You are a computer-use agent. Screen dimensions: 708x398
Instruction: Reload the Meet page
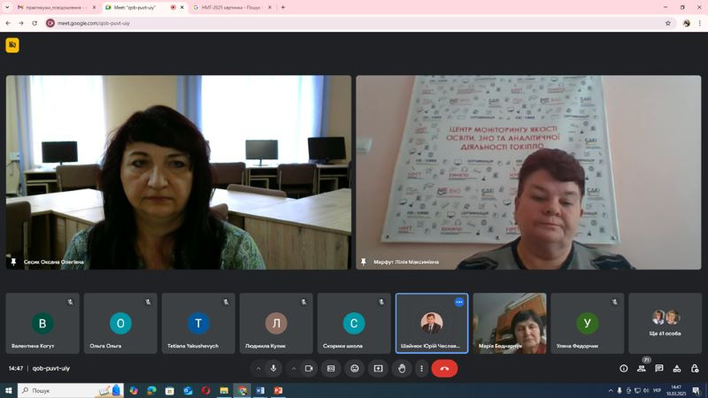coord(35,23)
